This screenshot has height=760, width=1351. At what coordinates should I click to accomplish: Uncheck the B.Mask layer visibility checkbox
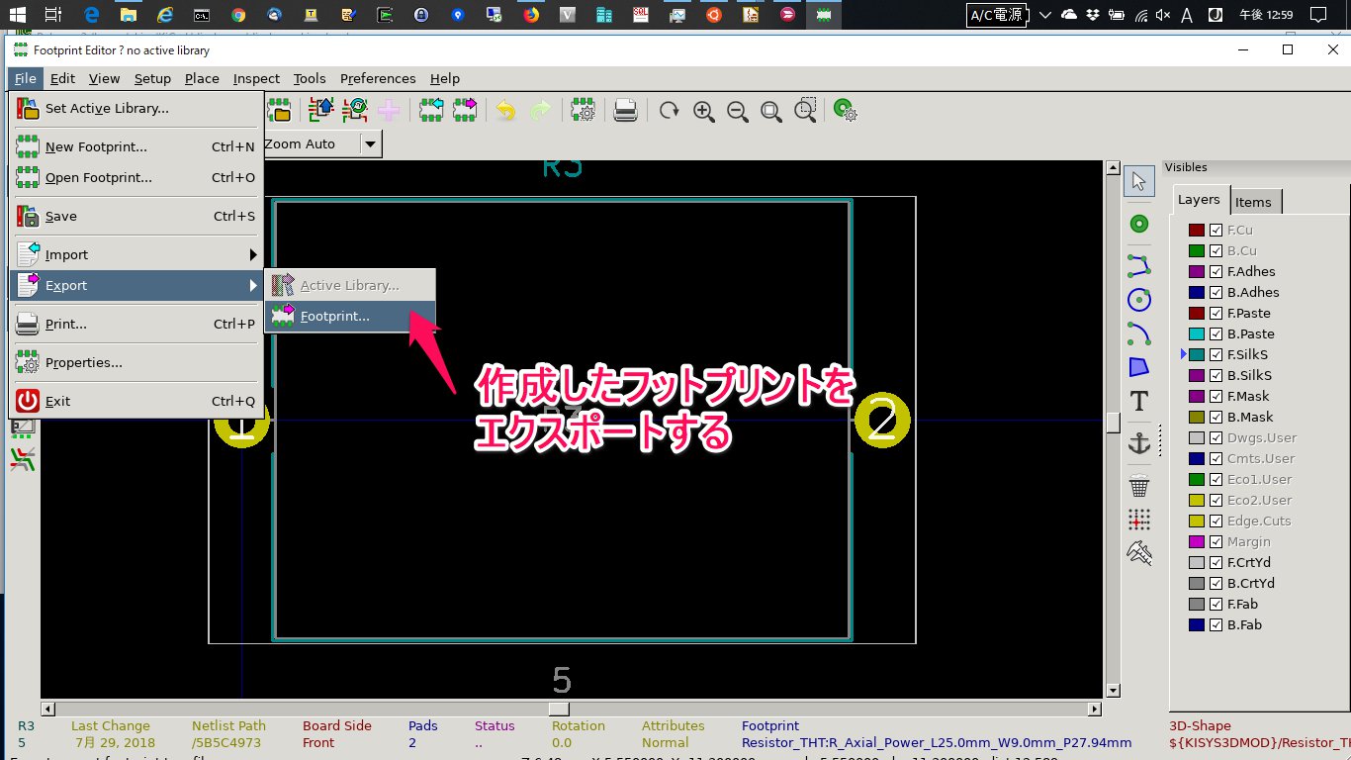(1216, 418)
